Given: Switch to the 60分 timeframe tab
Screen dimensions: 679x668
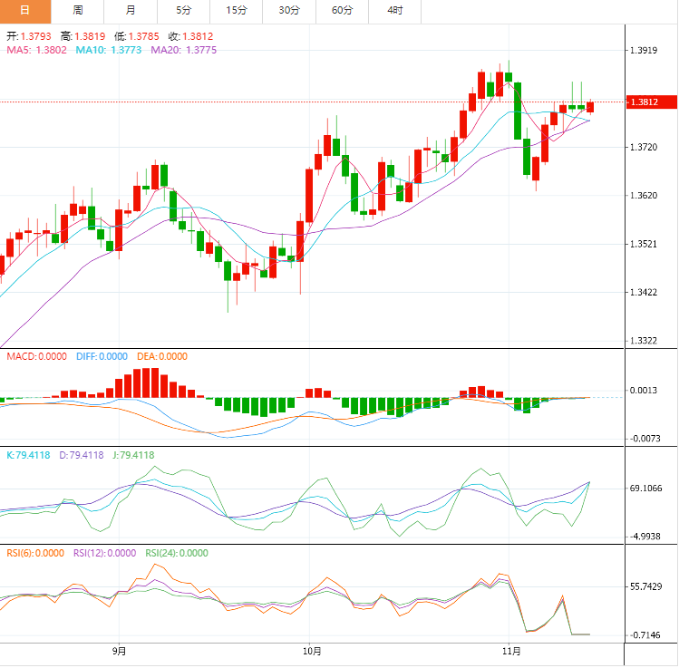Looking at the screenshot, I should [x=342, y=10].
